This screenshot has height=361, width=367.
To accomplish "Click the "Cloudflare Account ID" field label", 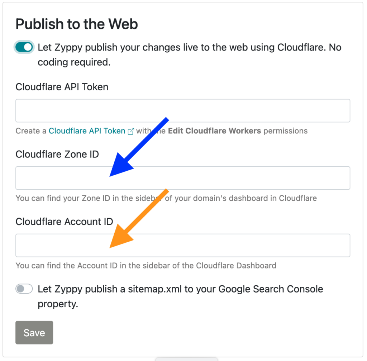I will click(64, 222).
